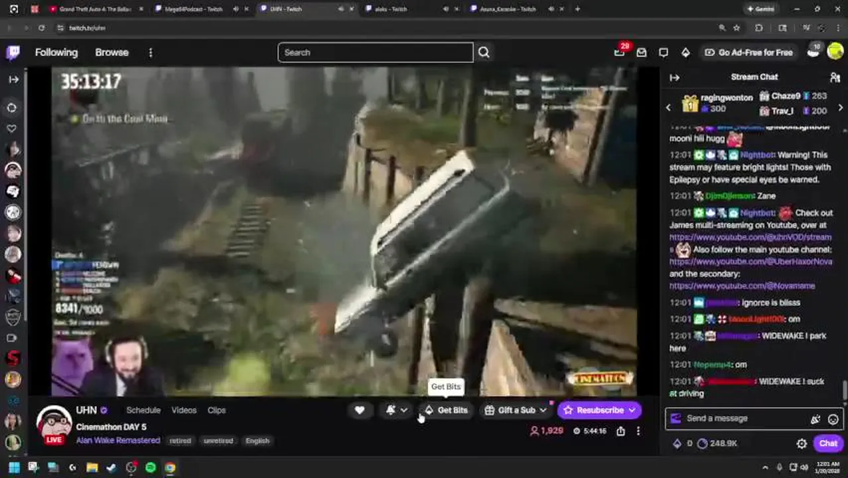Screen dimensions: 848x478
Task: Open a new browser tab
Action: 577,9
